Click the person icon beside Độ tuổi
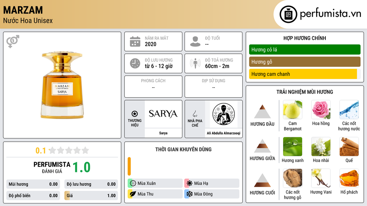 pyautogui.click(x=195, y=41)
